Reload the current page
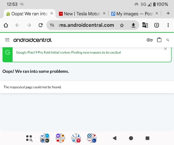The height and width of the screenshot is (145, 174). (41, 25)
